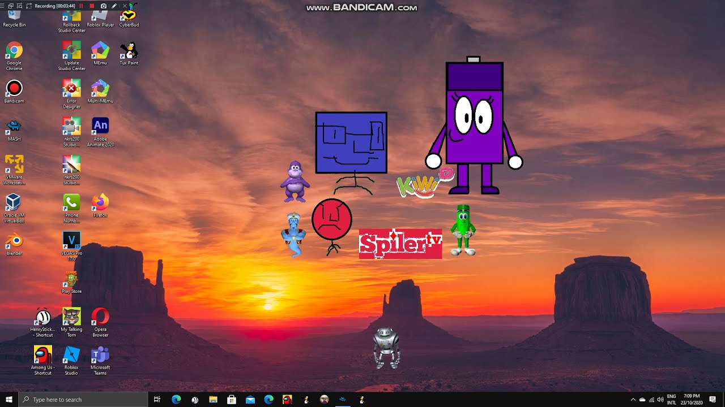Click the ENG INTL language indicator

coord(672,400)
